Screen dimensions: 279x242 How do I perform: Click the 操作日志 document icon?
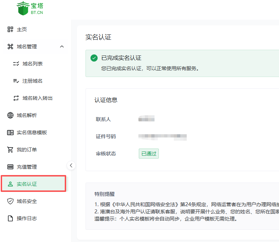click(10, 218)
